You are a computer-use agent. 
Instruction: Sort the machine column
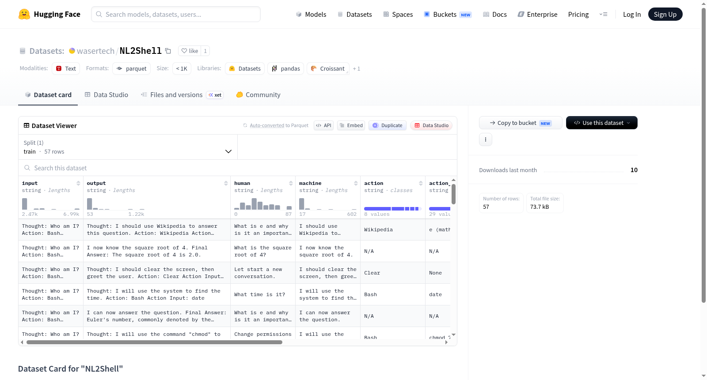pos(356,183)
